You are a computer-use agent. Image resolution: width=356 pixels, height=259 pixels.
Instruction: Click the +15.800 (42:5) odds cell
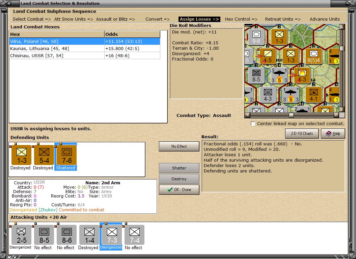coord(132,48)
